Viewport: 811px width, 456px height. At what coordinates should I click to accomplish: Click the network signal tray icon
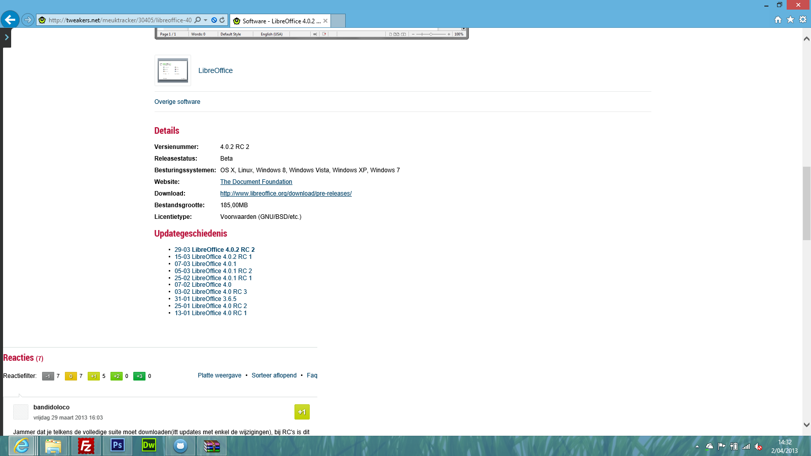pyautogui.click(x=746, y=446)
